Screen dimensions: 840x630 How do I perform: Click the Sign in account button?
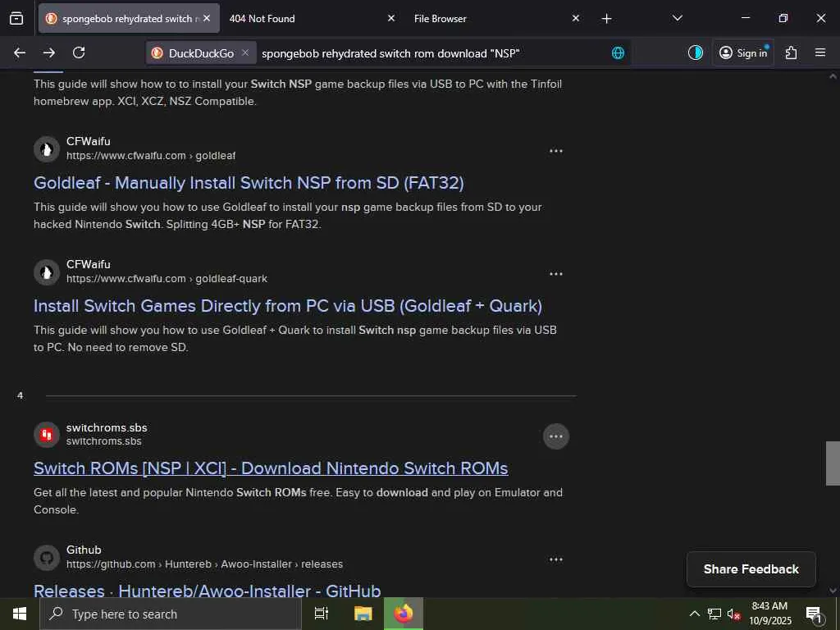click(743, 52)
